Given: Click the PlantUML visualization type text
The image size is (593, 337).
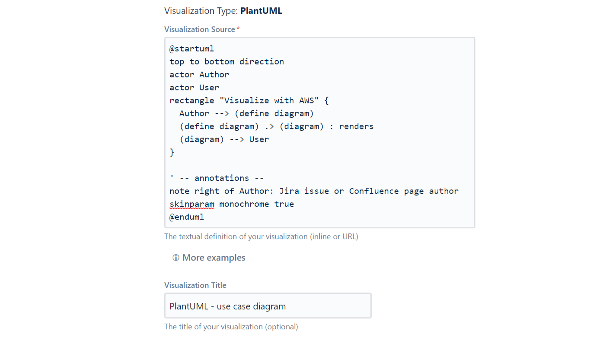Looking at the screenshot, I should pos(261,11).
